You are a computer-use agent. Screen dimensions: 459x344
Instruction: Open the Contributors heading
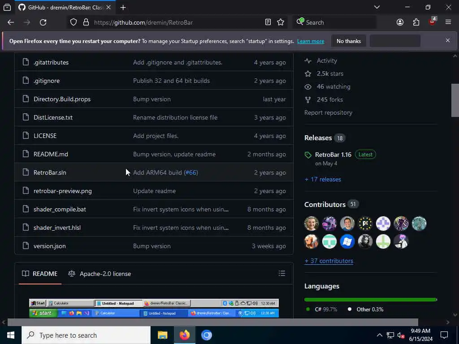coord(325,204)
